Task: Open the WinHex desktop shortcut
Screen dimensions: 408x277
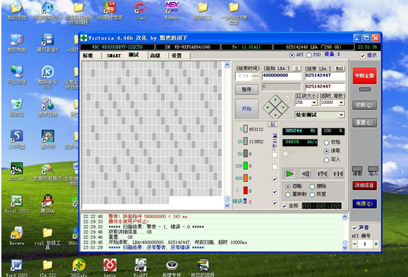Action: (172, 10)
